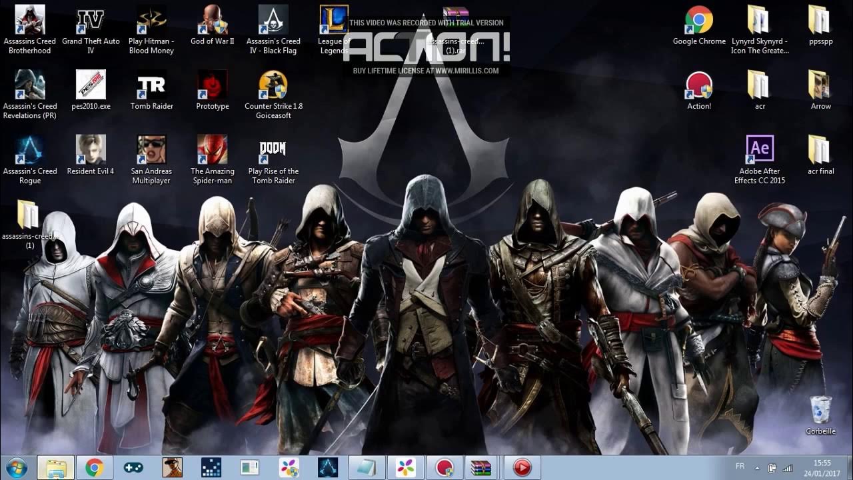Open the Action! desktop shortcut
The width and height of the screenshot is (853, 480).
699,91
